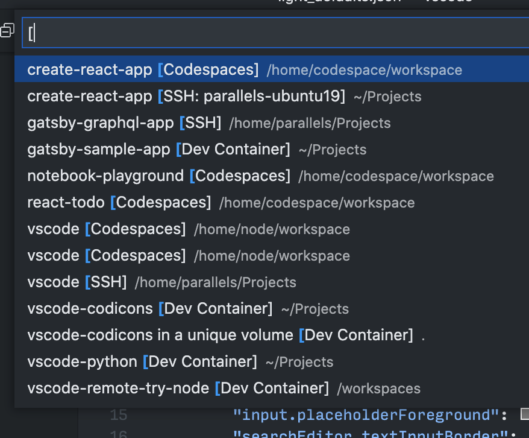The image size is (529, 438).
Task: Click line number 15 in the gutter
Action: (x=119, y=415)
